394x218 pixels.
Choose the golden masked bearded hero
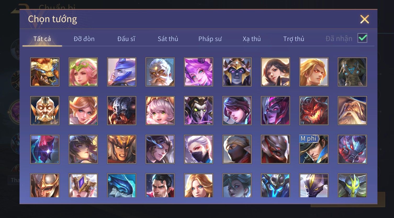[x=45, y=111]
